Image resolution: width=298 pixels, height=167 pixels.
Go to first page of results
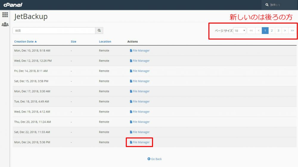click(251, 30)
